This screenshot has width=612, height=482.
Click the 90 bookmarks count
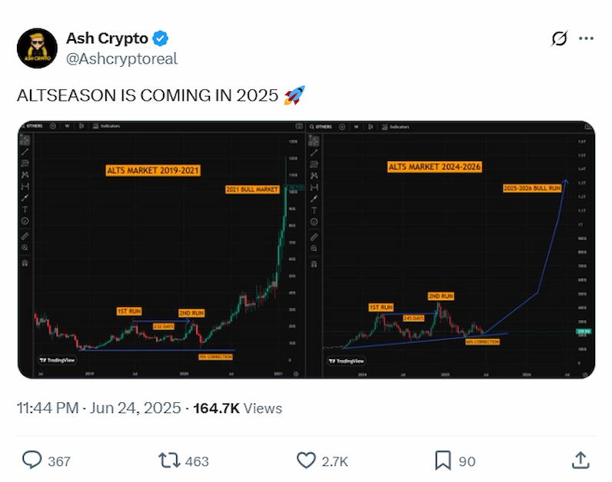[467, 461]
